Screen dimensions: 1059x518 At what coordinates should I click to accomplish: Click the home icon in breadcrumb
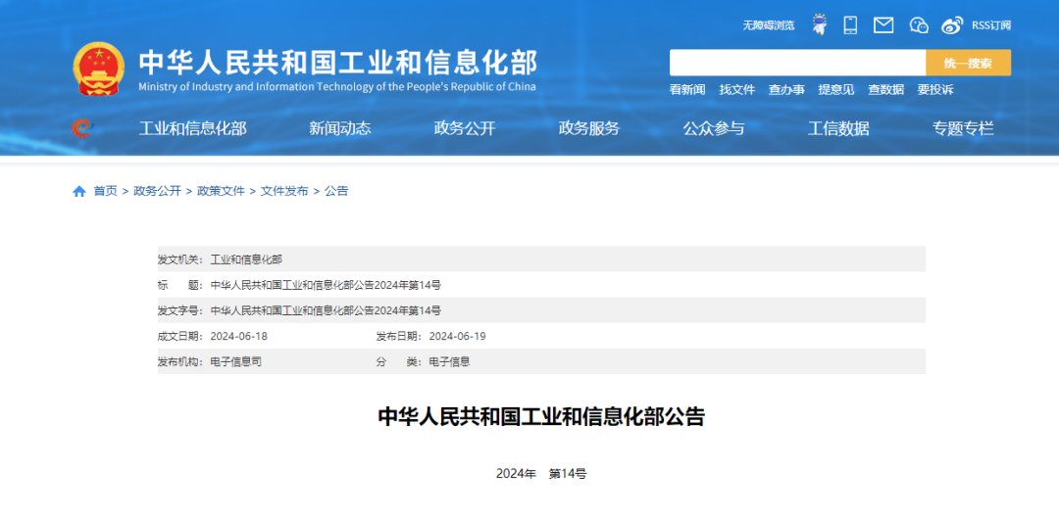79,191
